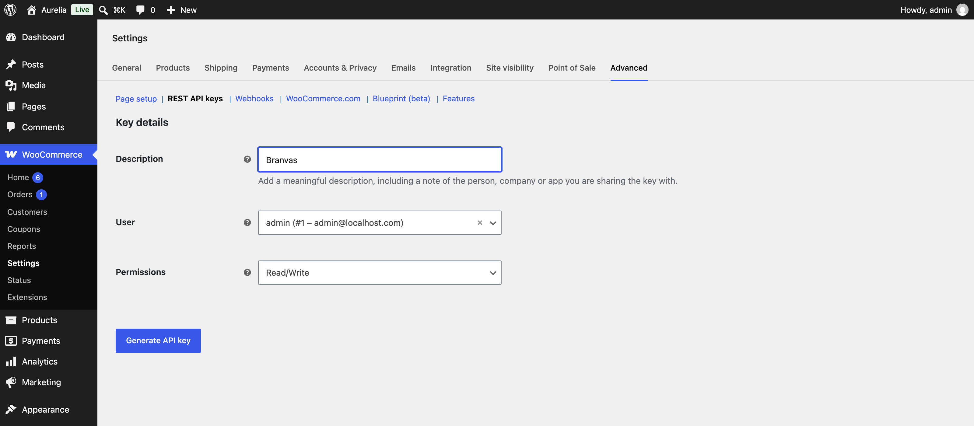
Task: Focus the Description input containing Branvas
Action: 380,159
